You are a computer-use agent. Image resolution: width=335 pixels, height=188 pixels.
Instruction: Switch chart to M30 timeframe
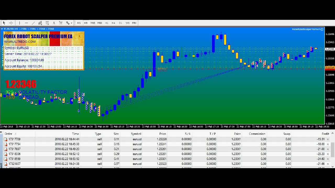(x=100, y=23)
